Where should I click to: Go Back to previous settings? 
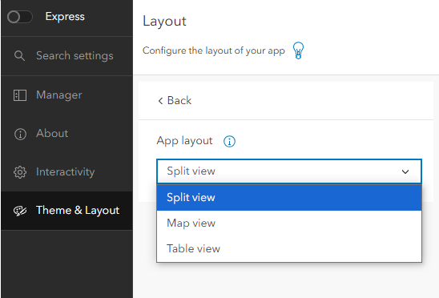(x=175, y=101)
